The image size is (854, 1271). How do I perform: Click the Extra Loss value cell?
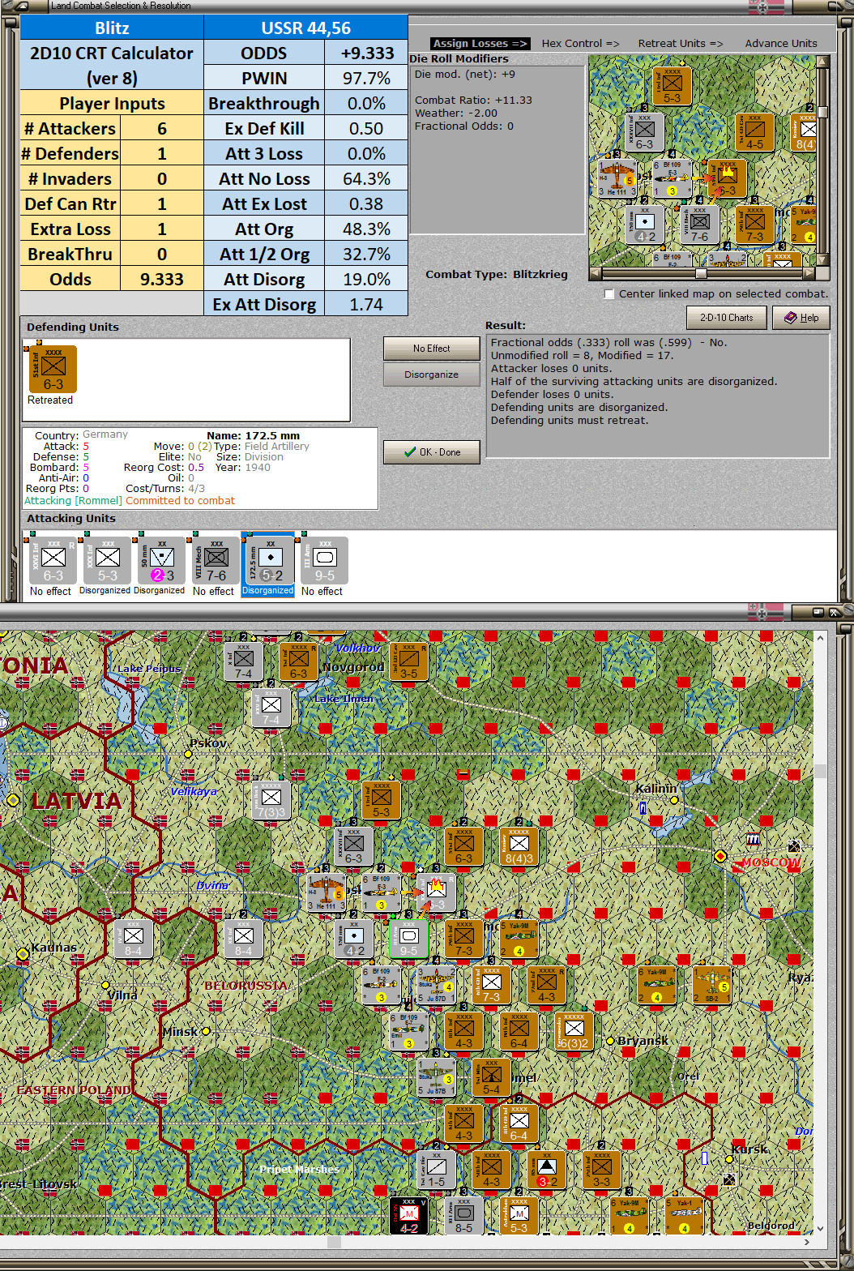tap(161, 229)
